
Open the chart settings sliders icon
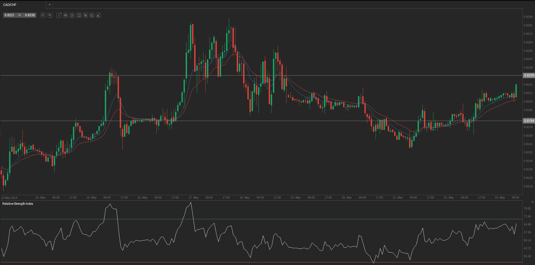(72, 15)
